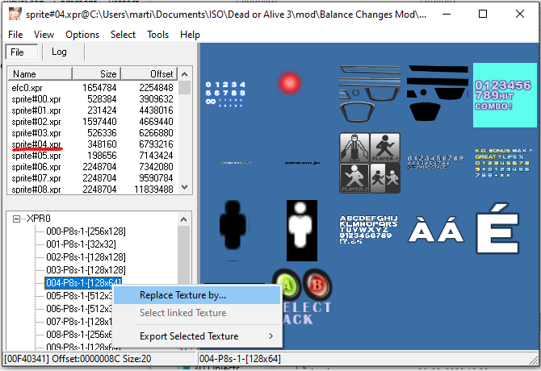Click the cyan combo numbers texture
Viewport: 541px width, 371px height.
(x=502, y=94)
